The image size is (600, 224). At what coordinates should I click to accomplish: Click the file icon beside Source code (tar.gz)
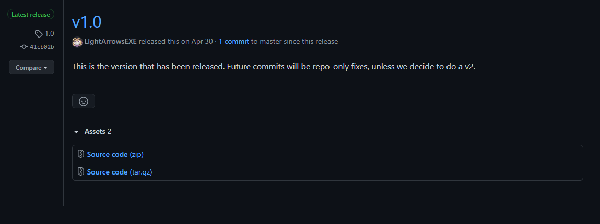pos(81,172)
